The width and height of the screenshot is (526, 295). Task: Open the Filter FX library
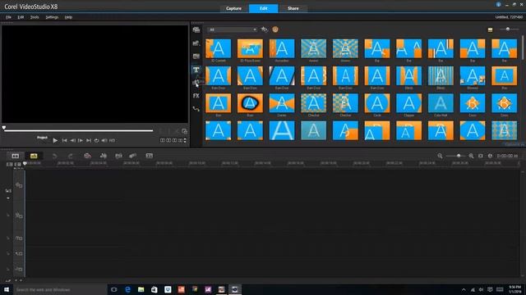click(x=196, y=96)
